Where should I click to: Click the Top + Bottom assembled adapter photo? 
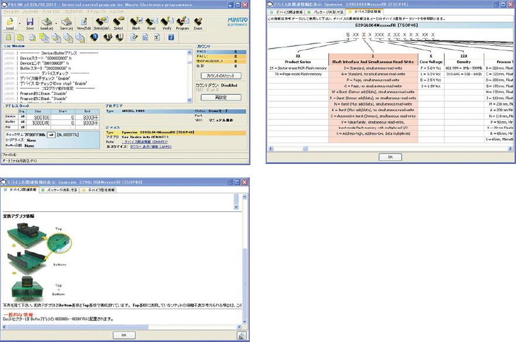pos(28,289)
